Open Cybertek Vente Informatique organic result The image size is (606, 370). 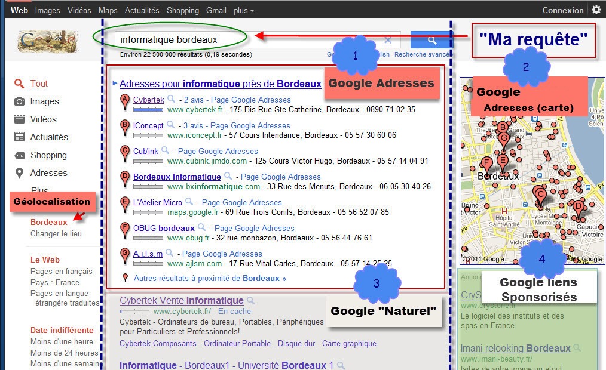coord(182,301)
